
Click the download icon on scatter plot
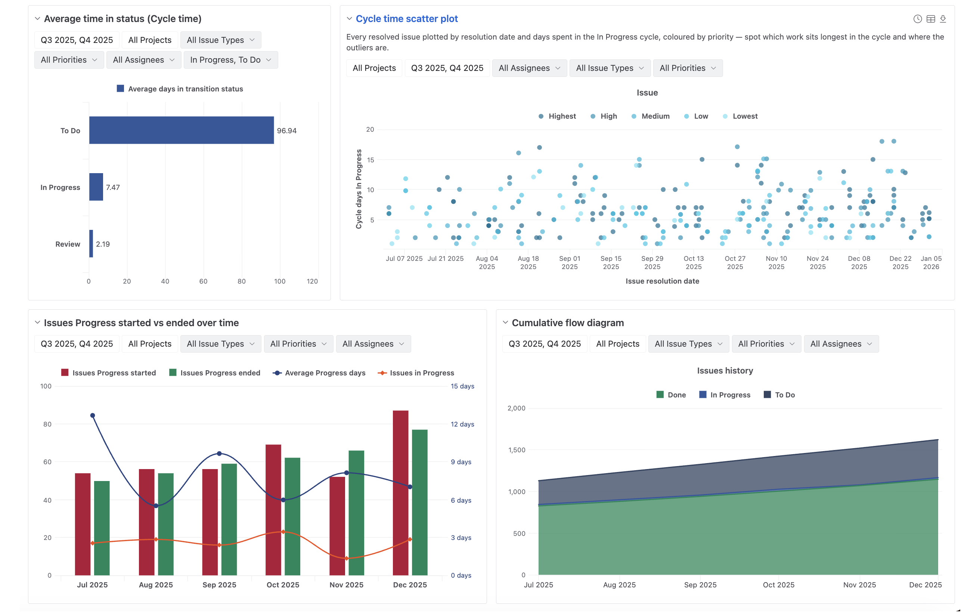coord(943,19)
